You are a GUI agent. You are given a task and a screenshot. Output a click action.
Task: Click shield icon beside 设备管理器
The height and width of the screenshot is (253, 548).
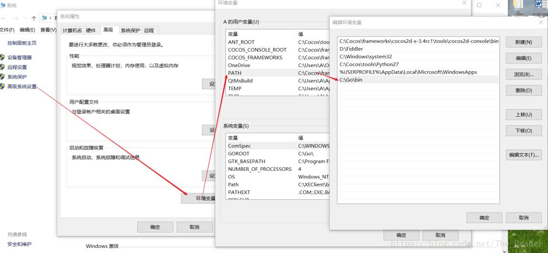tap(2, 57)
